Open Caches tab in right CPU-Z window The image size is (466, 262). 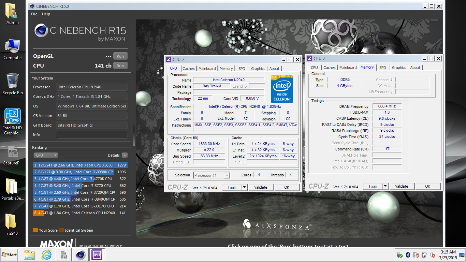[330, 68]
